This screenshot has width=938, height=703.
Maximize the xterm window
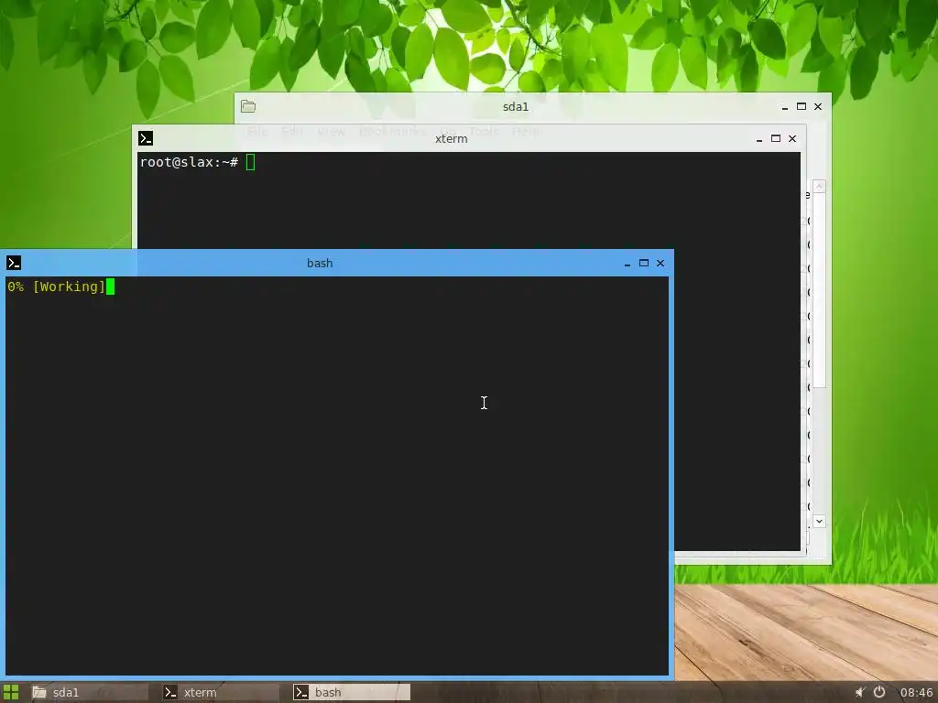click(x=776, y=139)
